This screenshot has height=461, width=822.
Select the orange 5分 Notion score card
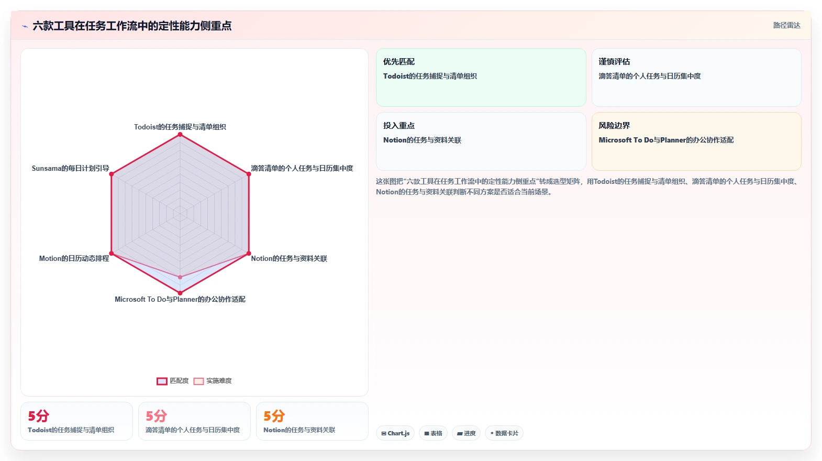point(312,421)
